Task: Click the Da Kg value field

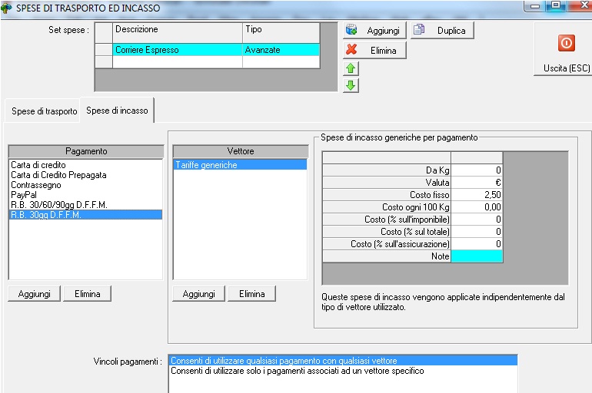Action: pos(477,170)
